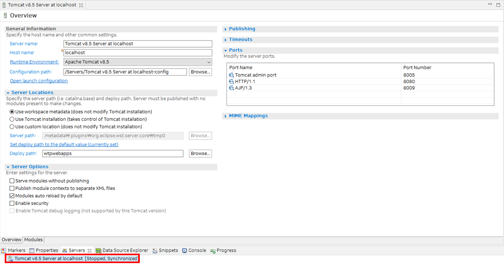Click the Properties view icon

(x=32, y=251)
